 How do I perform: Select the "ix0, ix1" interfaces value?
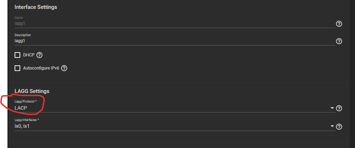(22, 126)
